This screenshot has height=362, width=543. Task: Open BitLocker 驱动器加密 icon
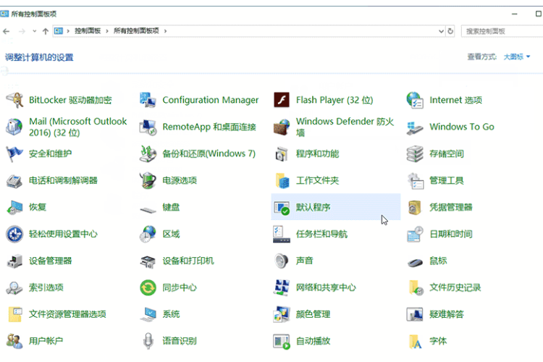click(x=14, y=100)
